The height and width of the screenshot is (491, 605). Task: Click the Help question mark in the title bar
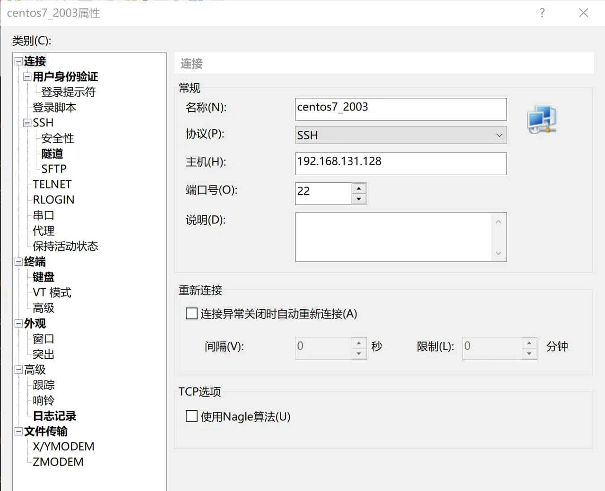(542, 13)
